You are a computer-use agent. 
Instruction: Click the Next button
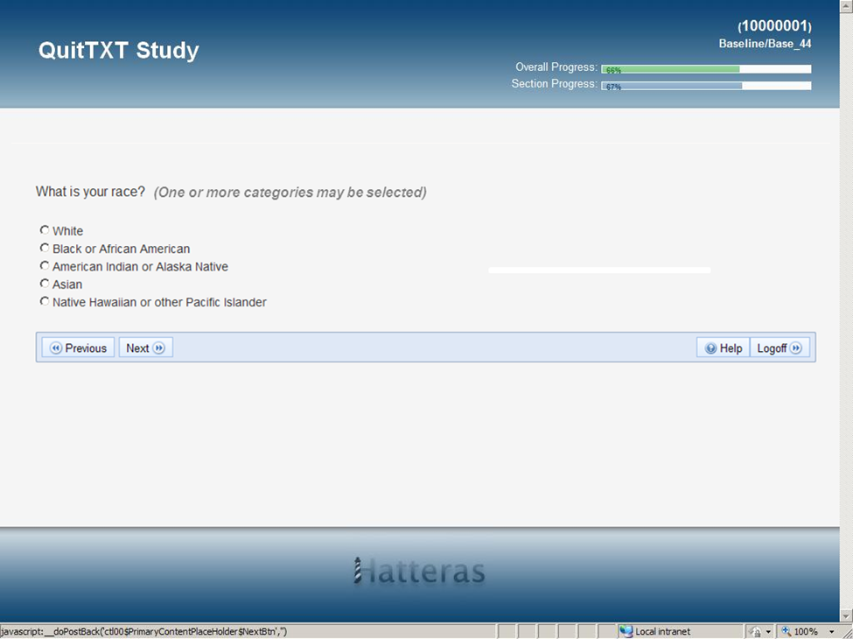pos(146,348)
